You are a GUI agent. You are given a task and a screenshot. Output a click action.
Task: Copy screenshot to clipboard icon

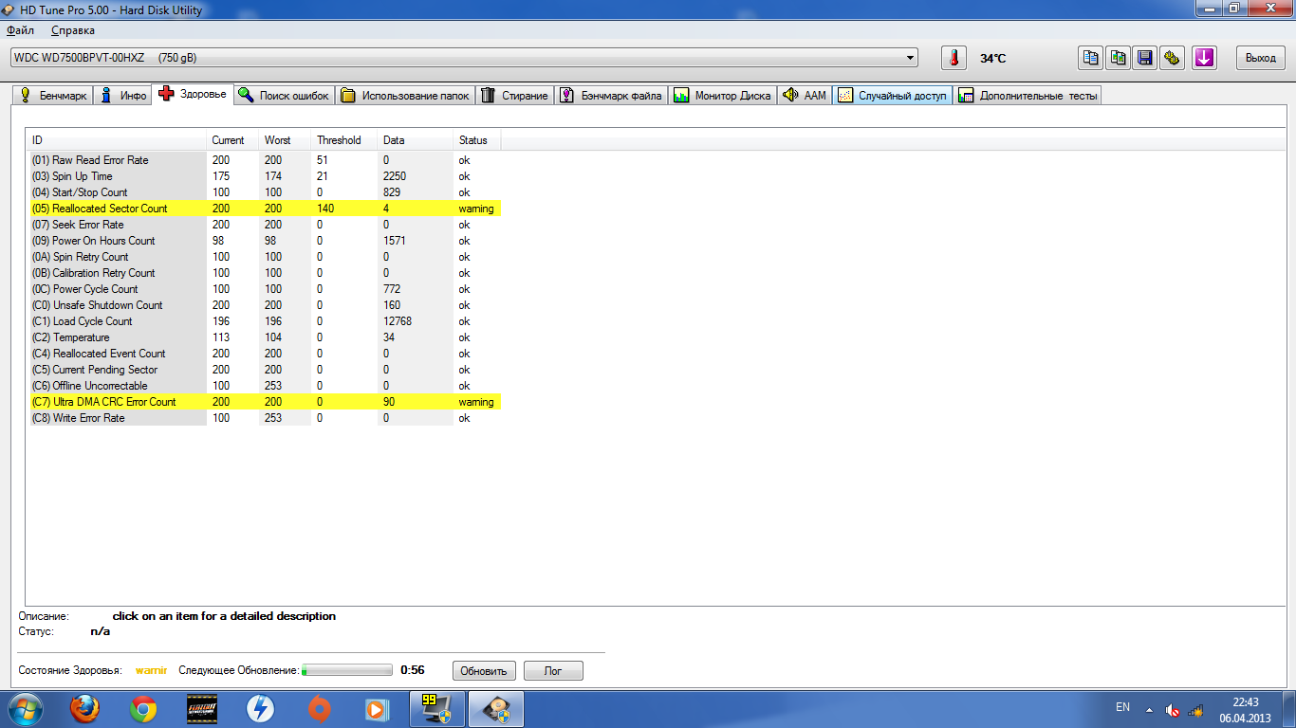tap(1119, 58)
